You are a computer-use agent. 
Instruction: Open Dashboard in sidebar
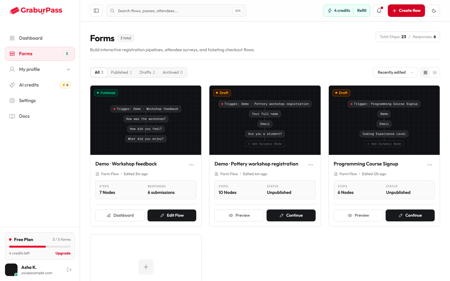[x=40, y=38]
